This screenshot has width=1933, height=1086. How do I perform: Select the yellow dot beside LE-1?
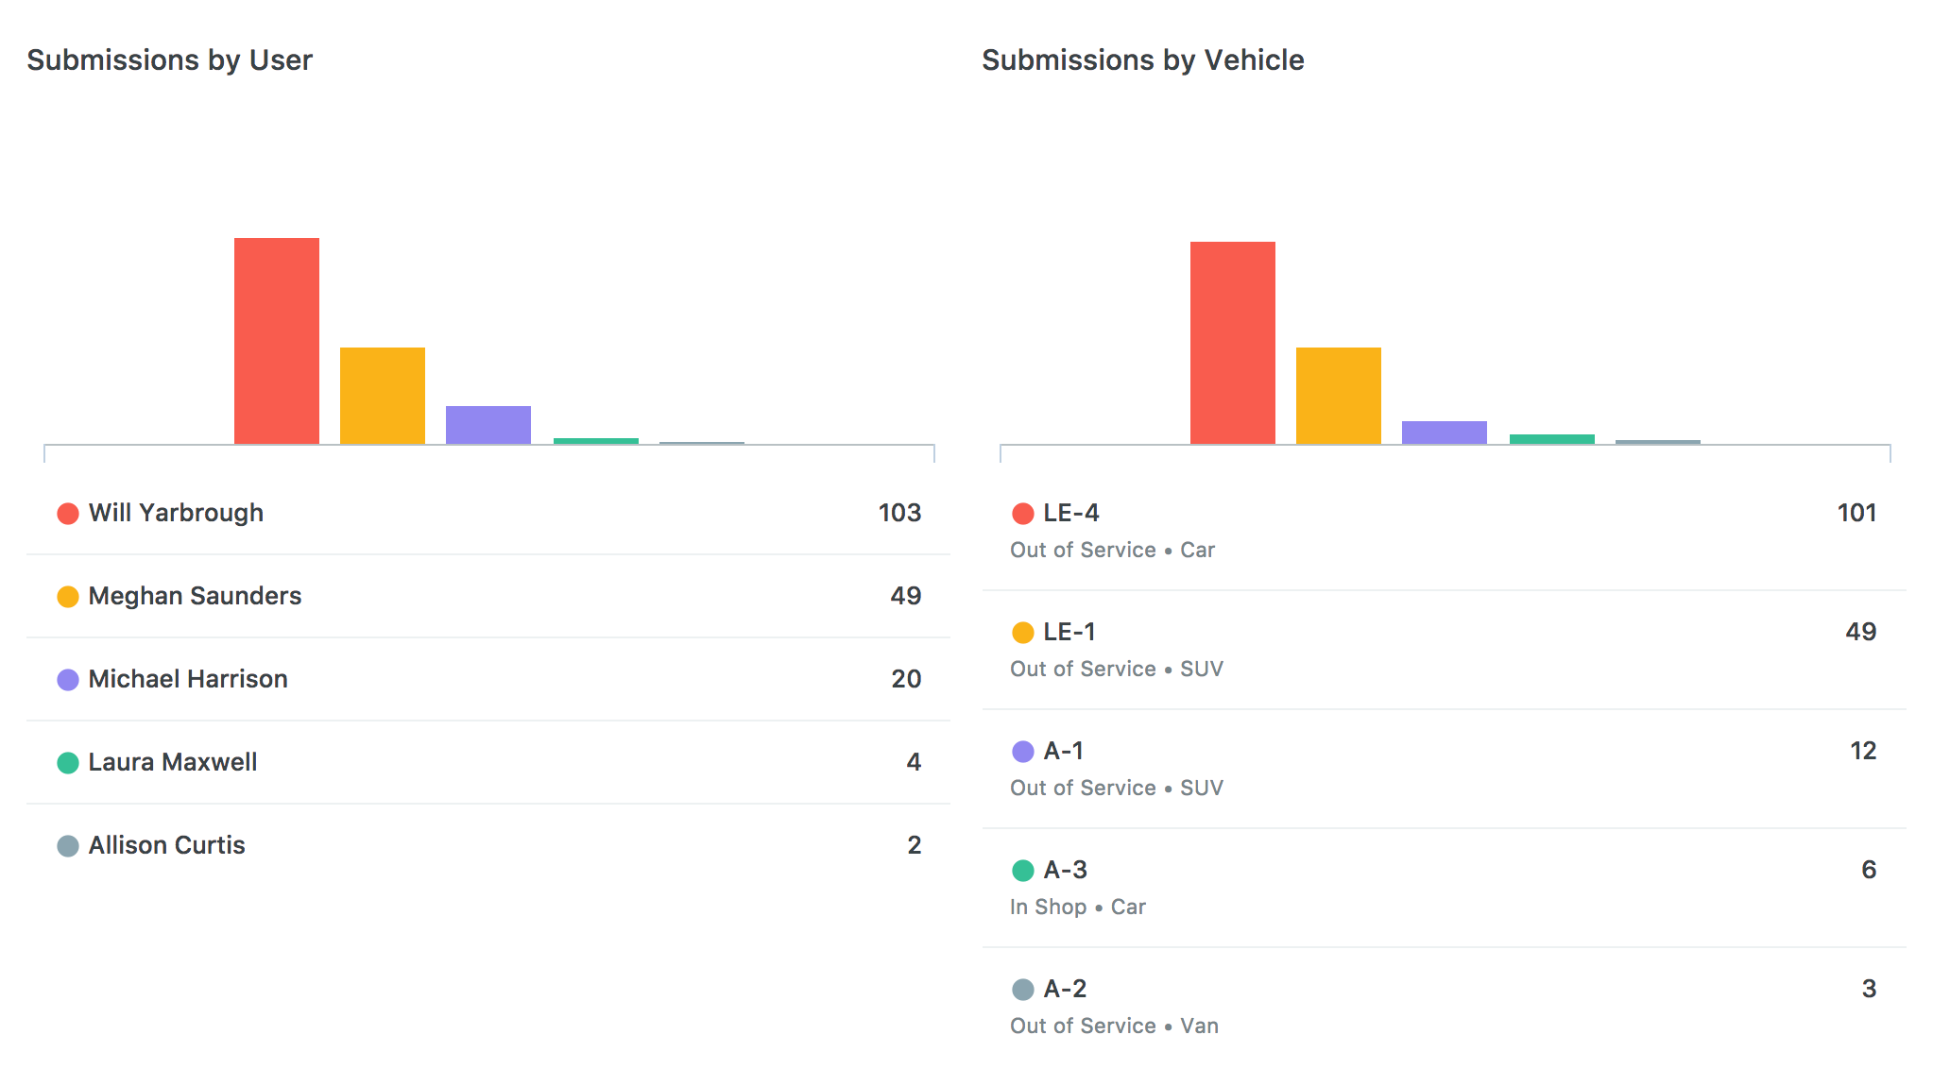[x=1023, y=633]
